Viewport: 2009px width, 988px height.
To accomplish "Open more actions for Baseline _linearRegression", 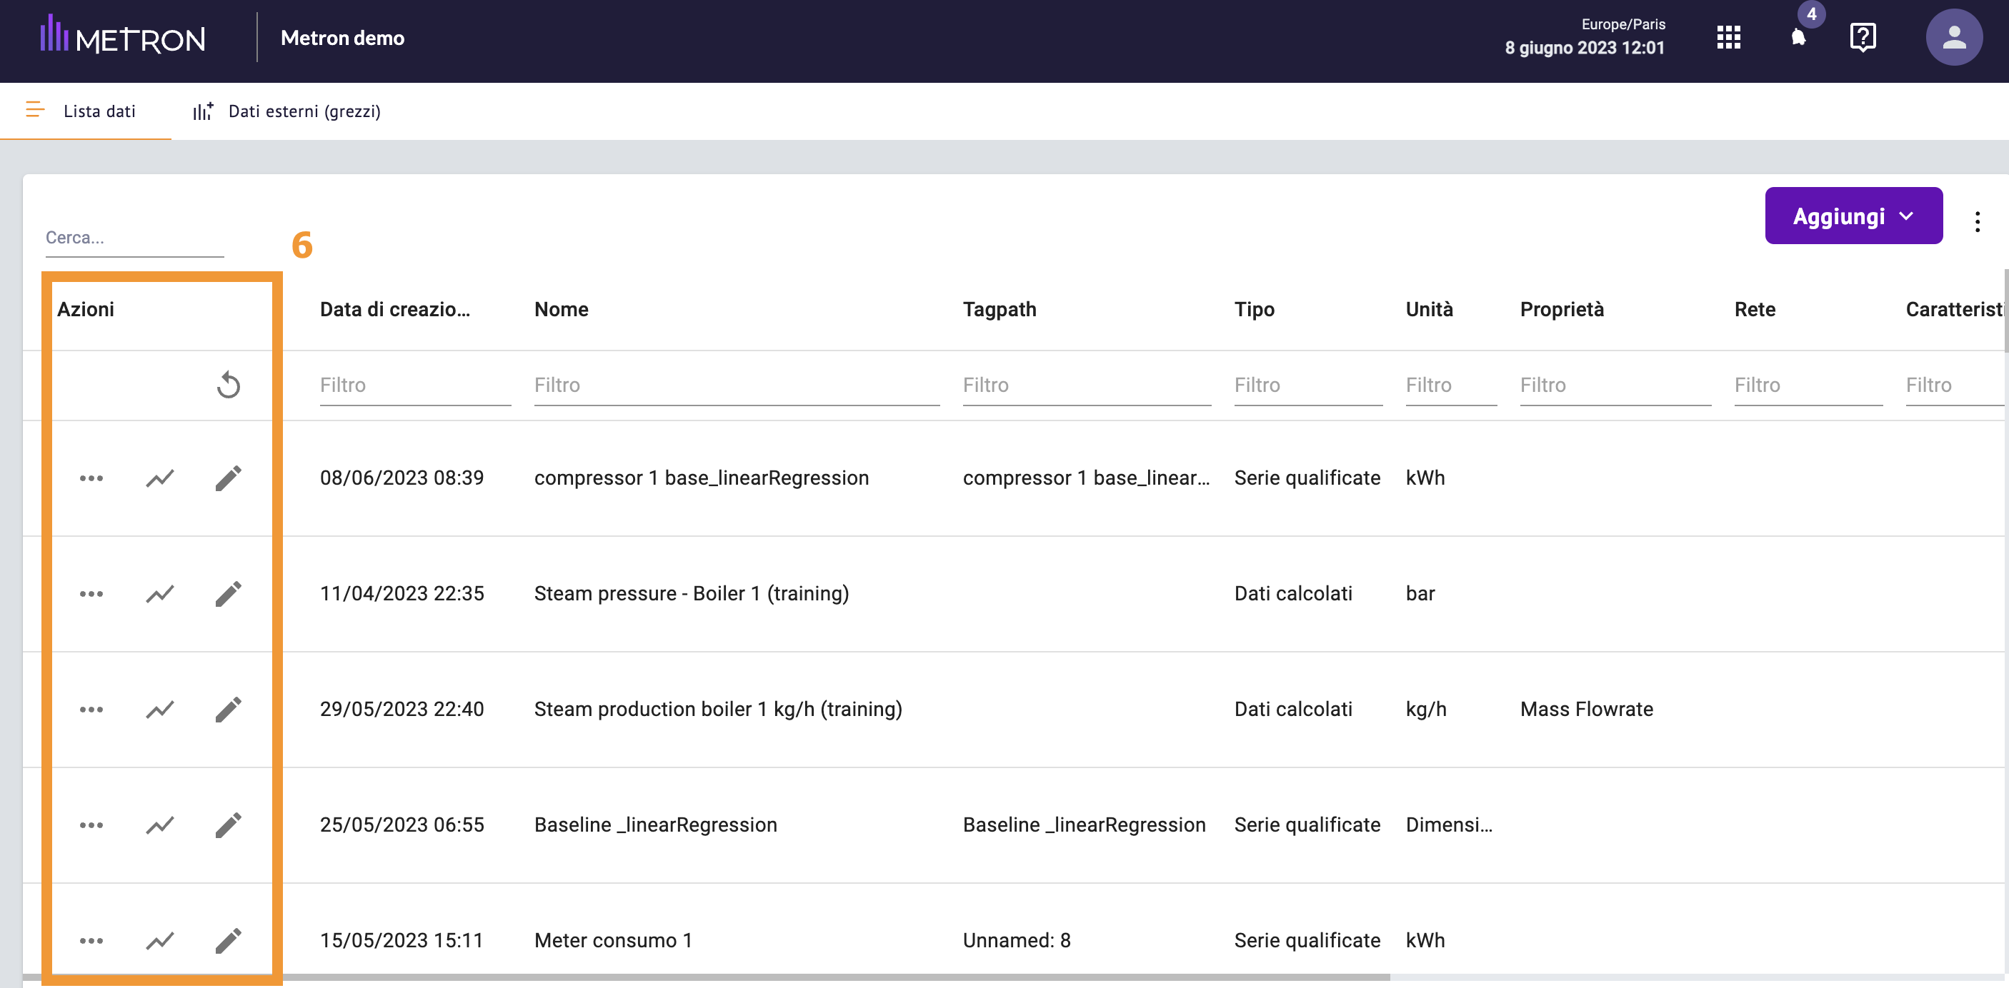I will [91, 825].
